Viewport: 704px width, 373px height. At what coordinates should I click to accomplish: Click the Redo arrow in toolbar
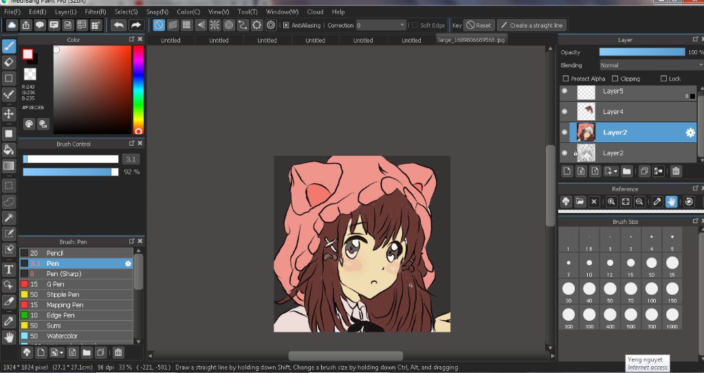tap(135, 25)
